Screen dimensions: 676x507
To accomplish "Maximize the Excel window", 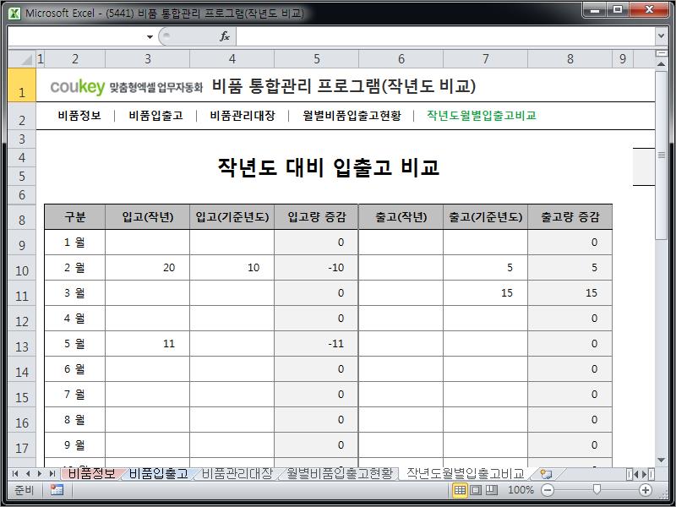I will point(618,10).
